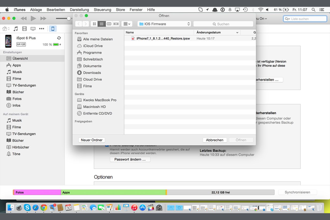This screenshot has width=330, height=220.
Task: Sort by the Name column header
Action: tap(159, 32)
